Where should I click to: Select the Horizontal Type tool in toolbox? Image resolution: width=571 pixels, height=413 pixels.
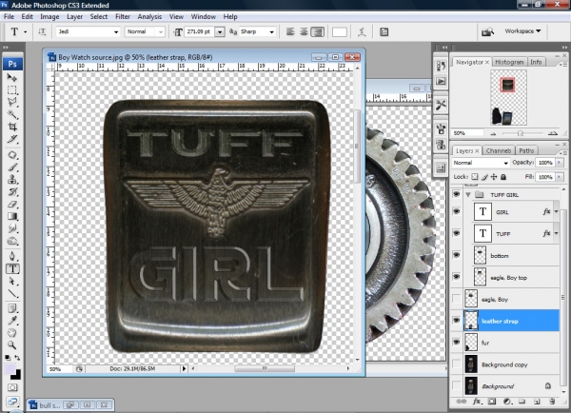tap(12, 268)
